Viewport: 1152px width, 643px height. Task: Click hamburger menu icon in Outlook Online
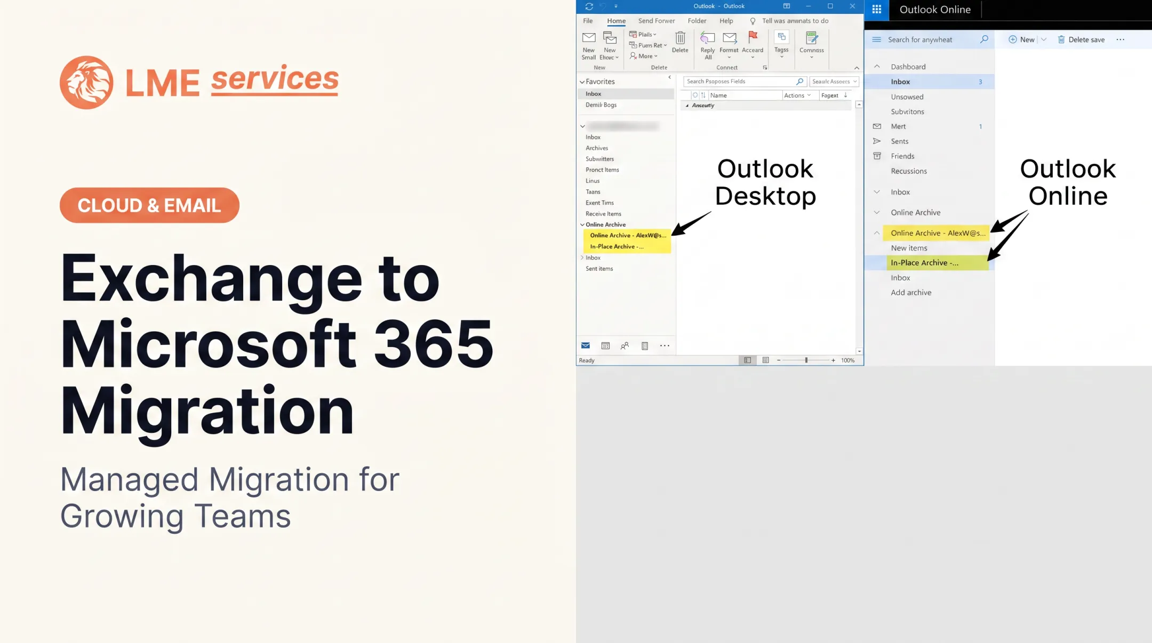point(876,39)
